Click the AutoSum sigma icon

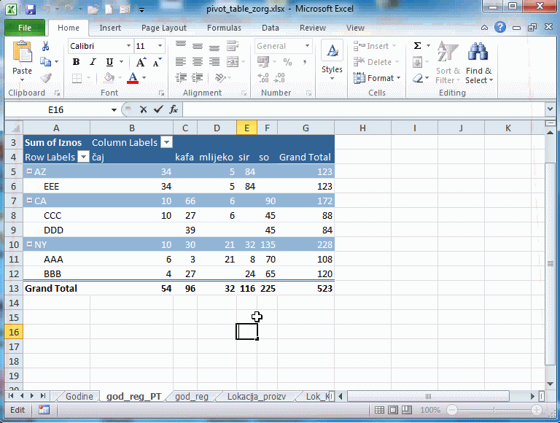click(418, 46)
